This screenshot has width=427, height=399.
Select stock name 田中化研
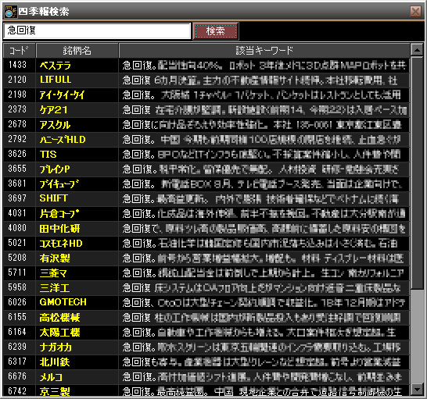(59, 229)
